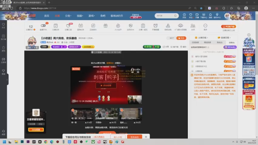Expand the 分类 dropdown menu

(x=68, y=16)
